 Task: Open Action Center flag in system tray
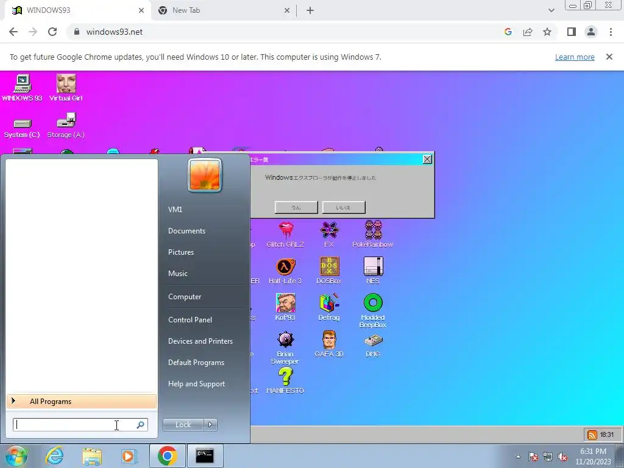tap(533, 457)
